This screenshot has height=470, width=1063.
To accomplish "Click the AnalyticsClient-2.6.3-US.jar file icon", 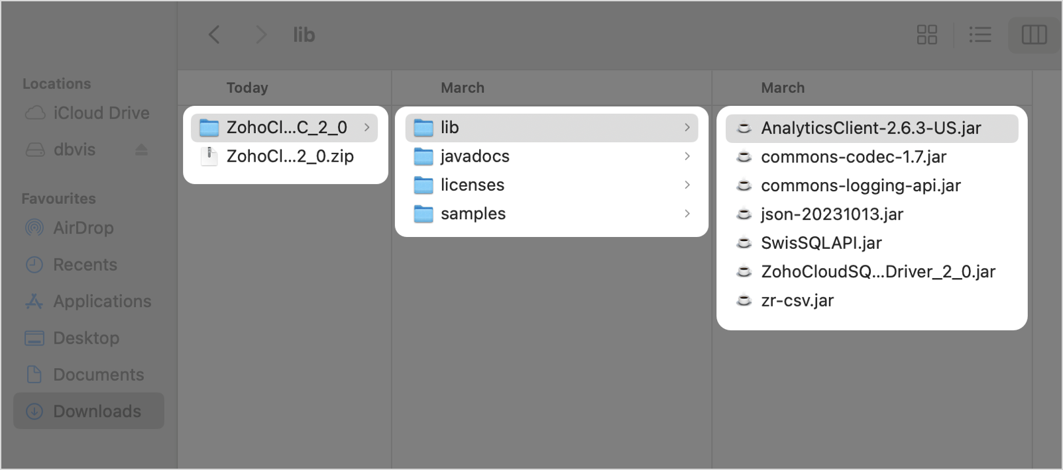I will (744, 128).
